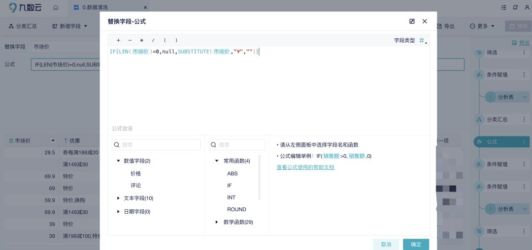
Task: Open the formula help documentation link
Action: 305,167
